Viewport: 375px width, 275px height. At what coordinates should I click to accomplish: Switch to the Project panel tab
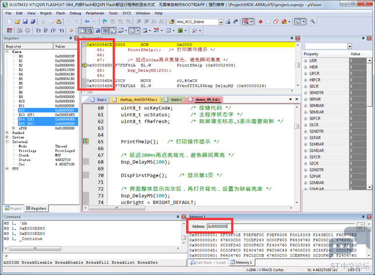coord(13,209)
